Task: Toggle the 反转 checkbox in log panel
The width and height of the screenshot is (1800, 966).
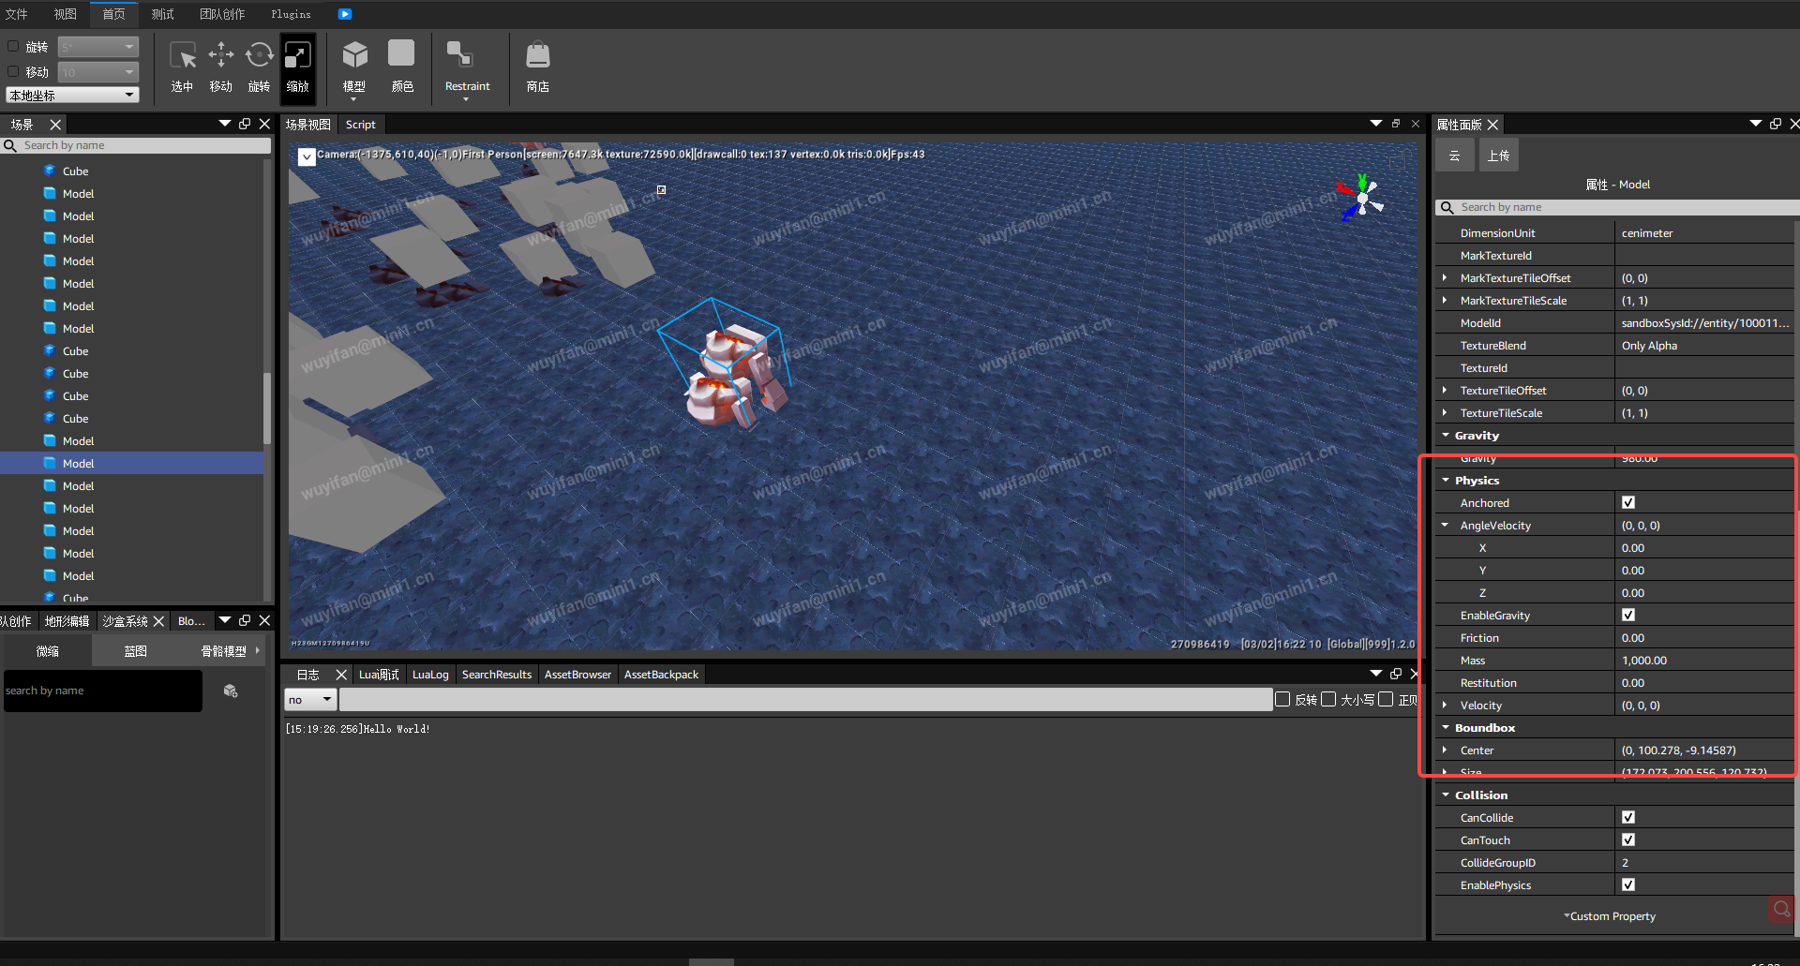Action: coord(1282,699)
